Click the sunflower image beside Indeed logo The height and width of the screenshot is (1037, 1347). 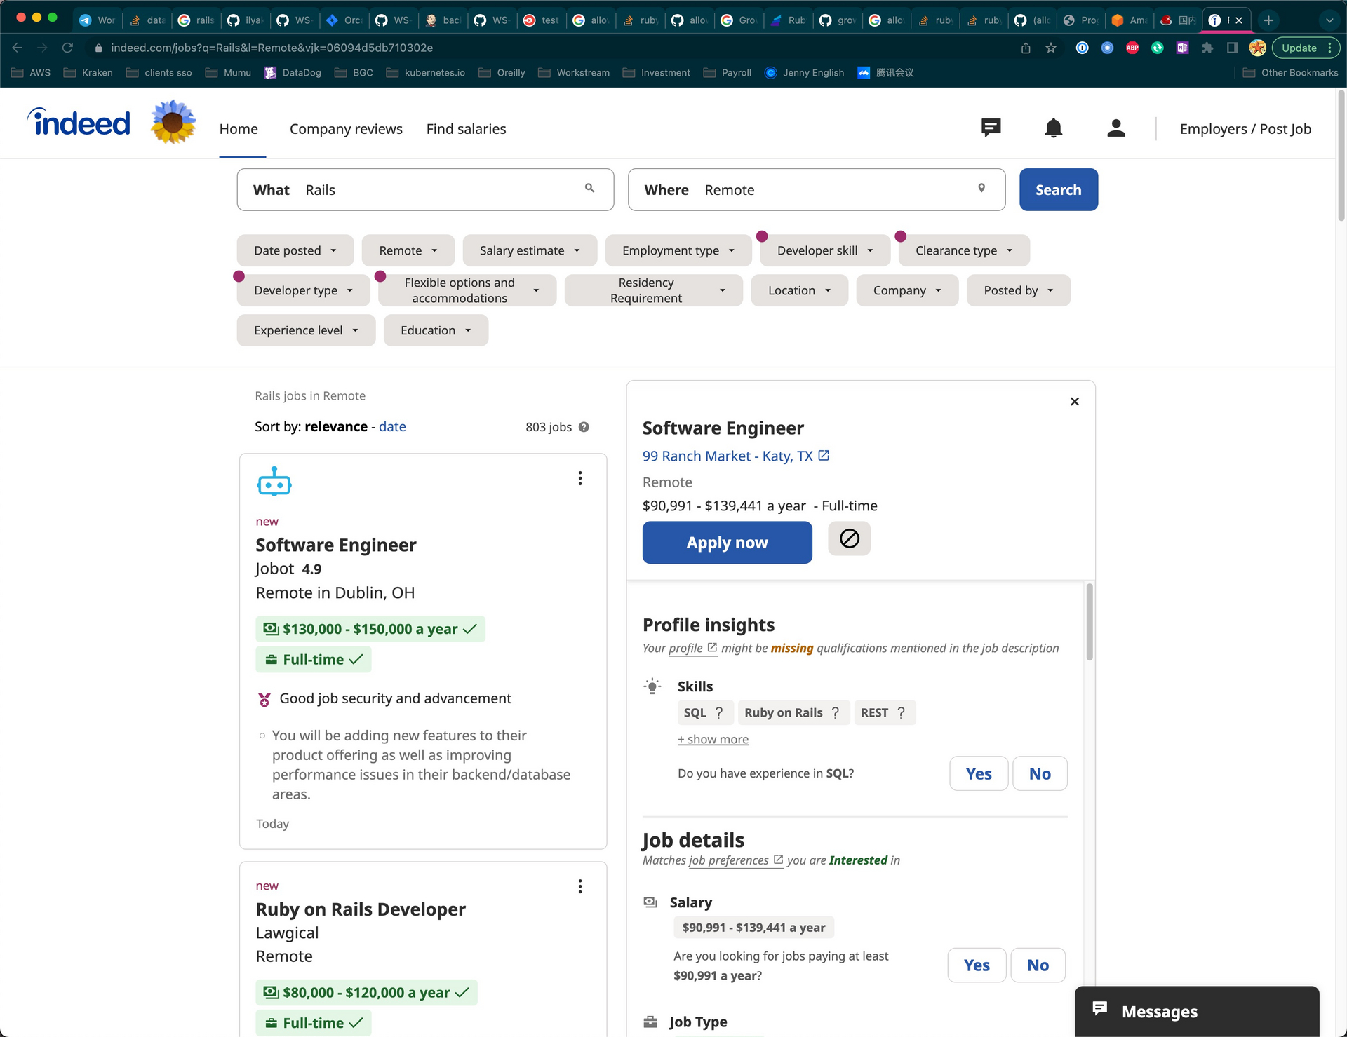coord(173,122)
